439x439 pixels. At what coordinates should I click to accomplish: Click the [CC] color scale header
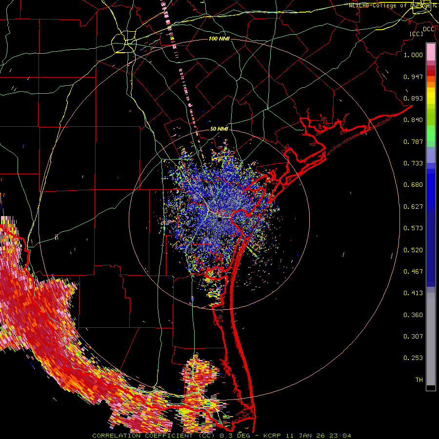416,34
